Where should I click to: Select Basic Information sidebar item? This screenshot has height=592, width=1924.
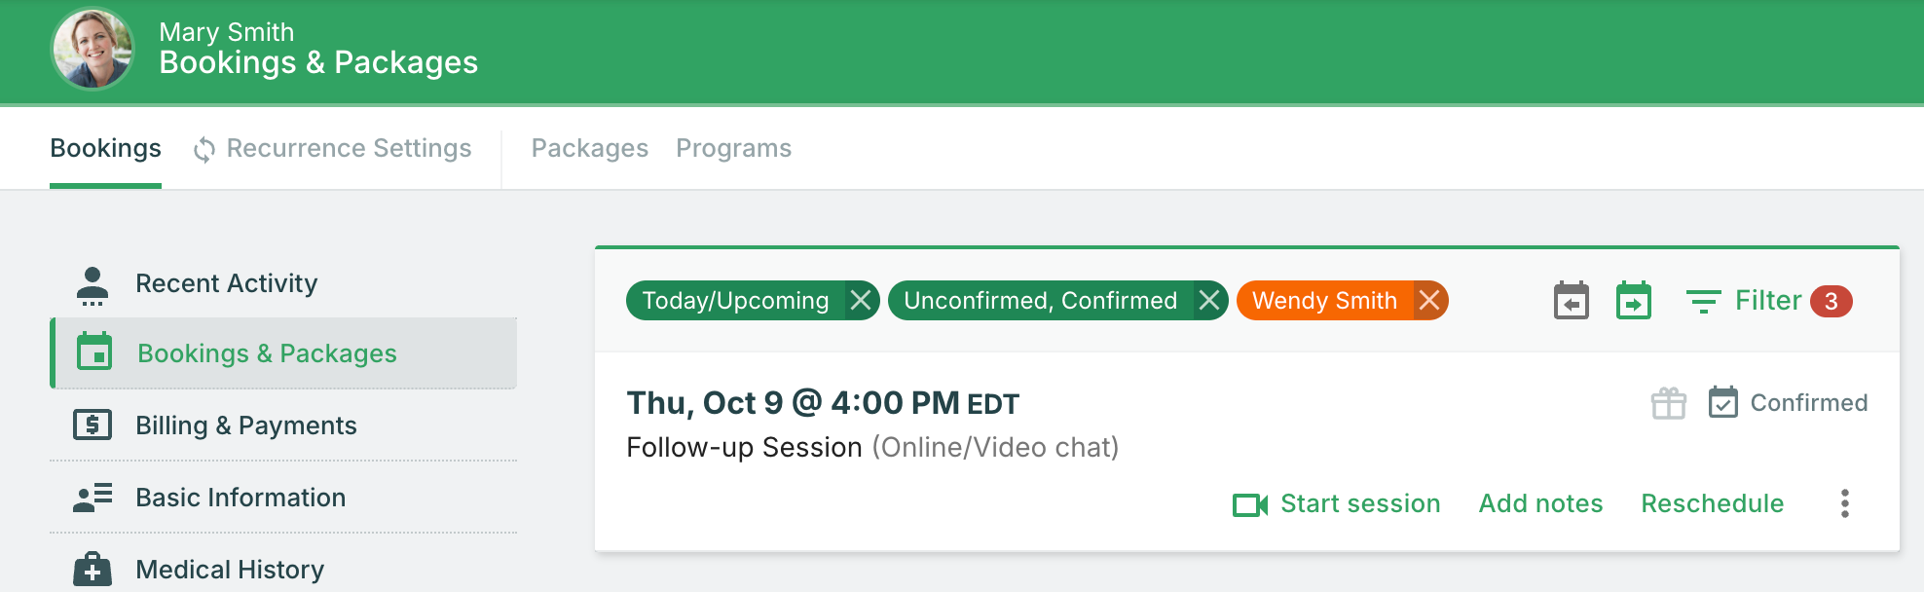[240, 498]
